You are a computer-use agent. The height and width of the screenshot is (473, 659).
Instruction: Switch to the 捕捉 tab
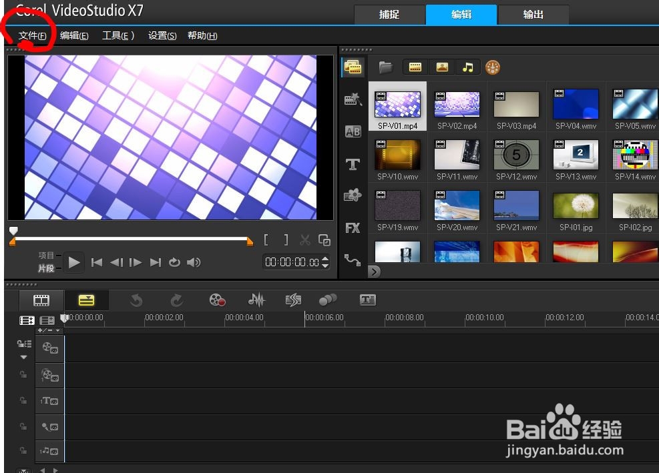[389, 15]
